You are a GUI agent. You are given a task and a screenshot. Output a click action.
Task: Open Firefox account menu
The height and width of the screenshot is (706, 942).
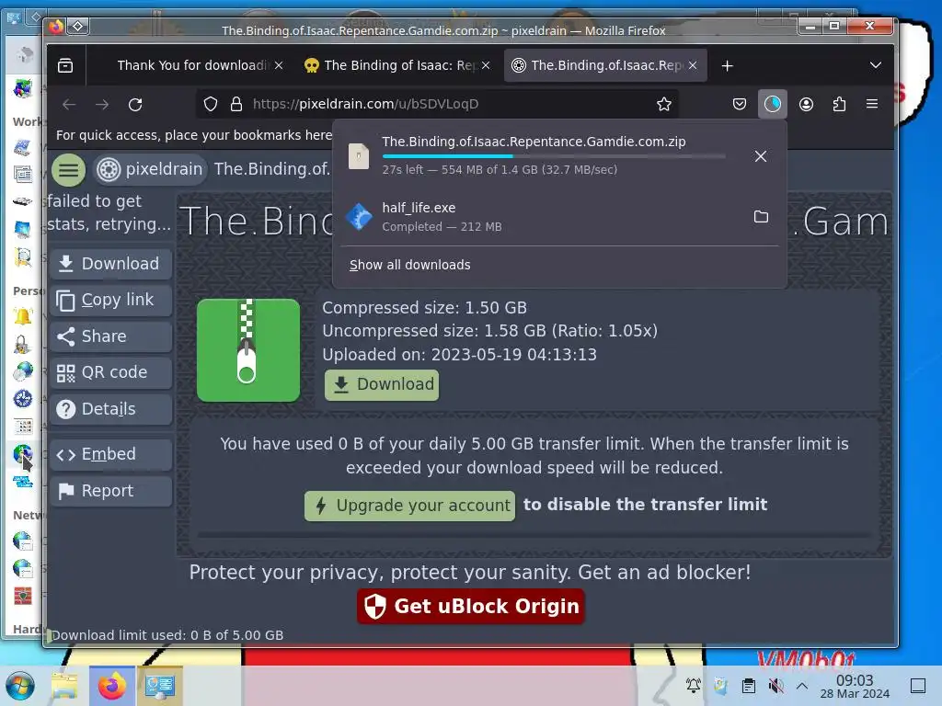click(806, 104)
